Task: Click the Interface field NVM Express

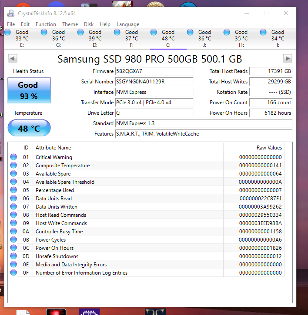Action: (x=154, y=92)
